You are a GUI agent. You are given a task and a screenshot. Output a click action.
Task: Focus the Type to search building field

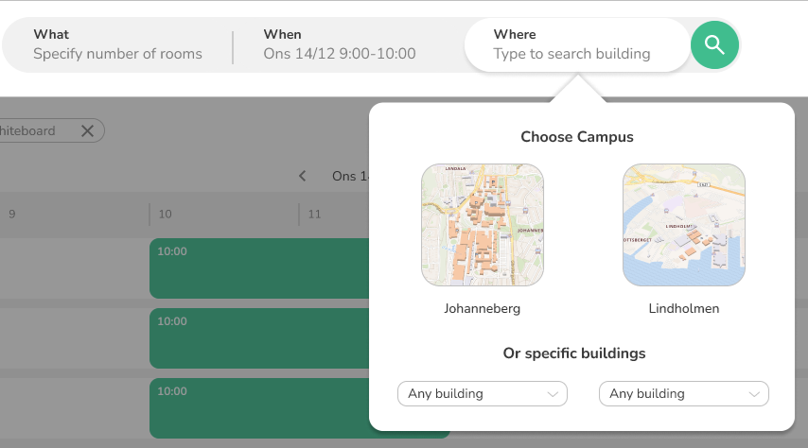pyautogui.click(x=572, y=54)
